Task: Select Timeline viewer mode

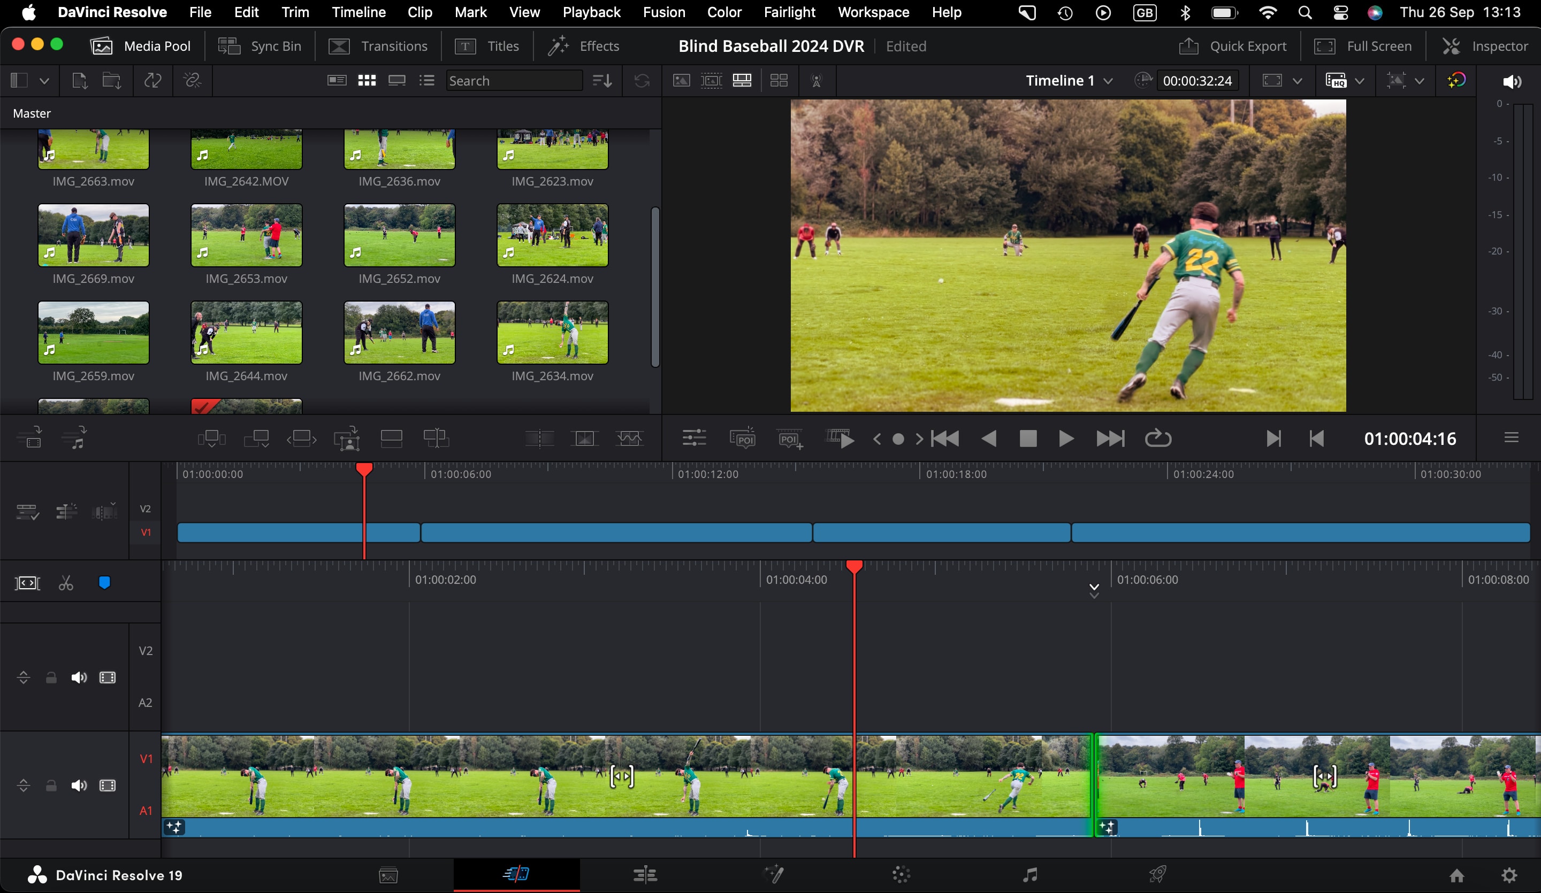Action: tap(742, 81)
